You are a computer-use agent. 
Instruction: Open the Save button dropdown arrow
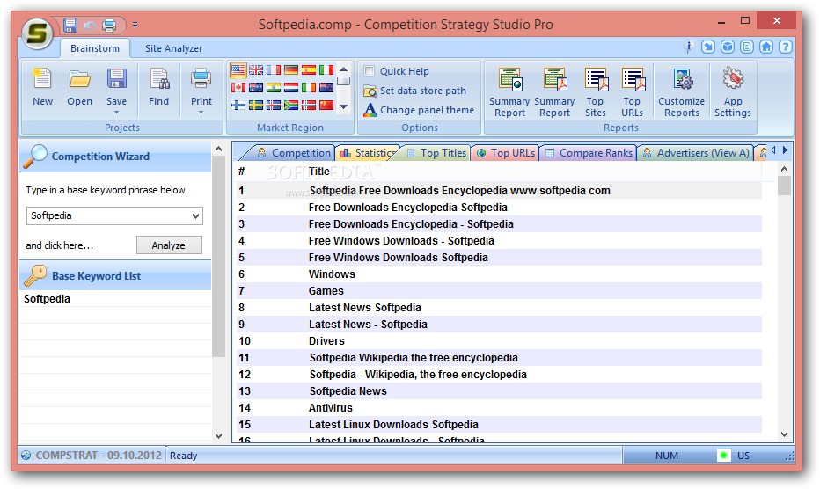[117, 112]
